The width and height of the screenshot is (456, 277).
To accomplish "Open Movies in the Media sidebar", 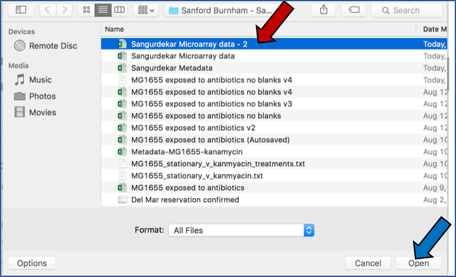I will pyautogui.click(x=42, y=112).
